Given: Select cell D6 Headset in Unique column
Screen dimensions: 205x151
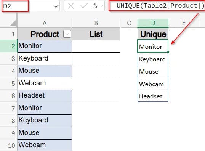Looking at the screenshot, I should tap(153, 96).
